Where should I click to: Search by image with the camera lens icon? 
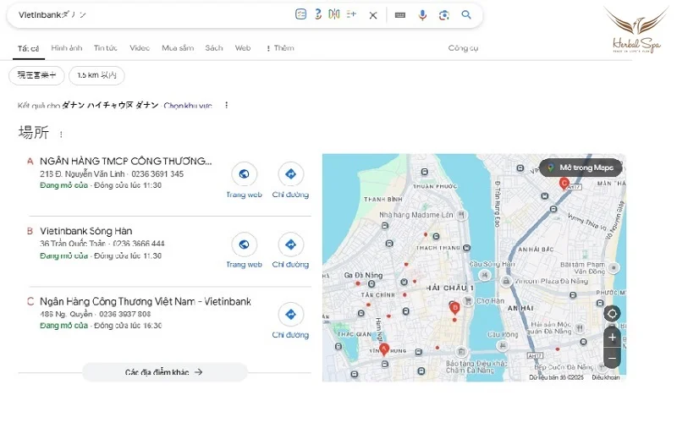[x=443, y=15]
